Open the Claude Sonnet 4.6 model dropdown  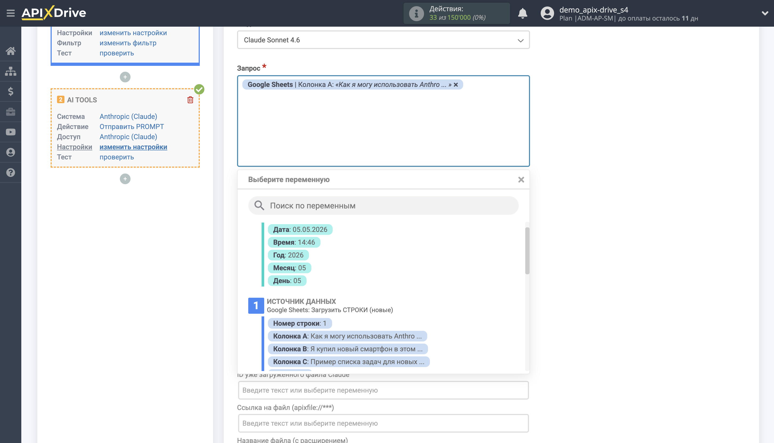pyautogui.click(x=383, y=40)
